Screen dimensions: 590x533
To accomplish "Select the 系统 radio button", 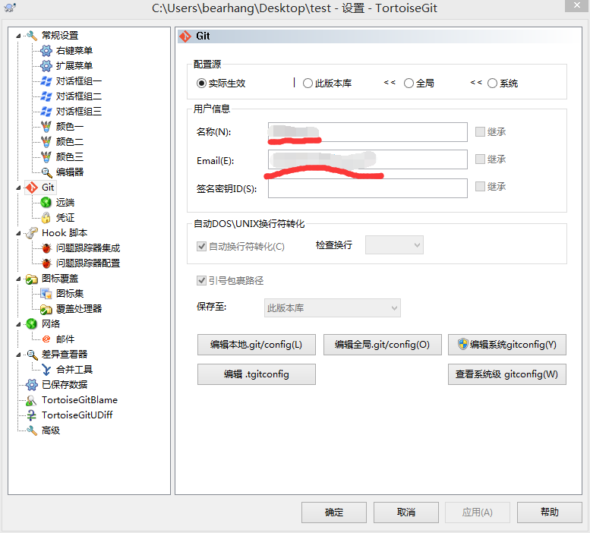I will coord(492,83).
